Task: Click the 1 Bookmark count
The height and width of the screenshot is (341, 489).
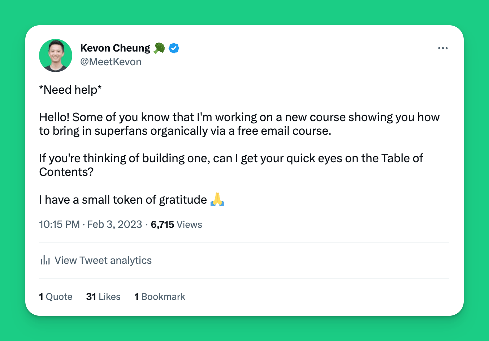Action: point(160,297)
